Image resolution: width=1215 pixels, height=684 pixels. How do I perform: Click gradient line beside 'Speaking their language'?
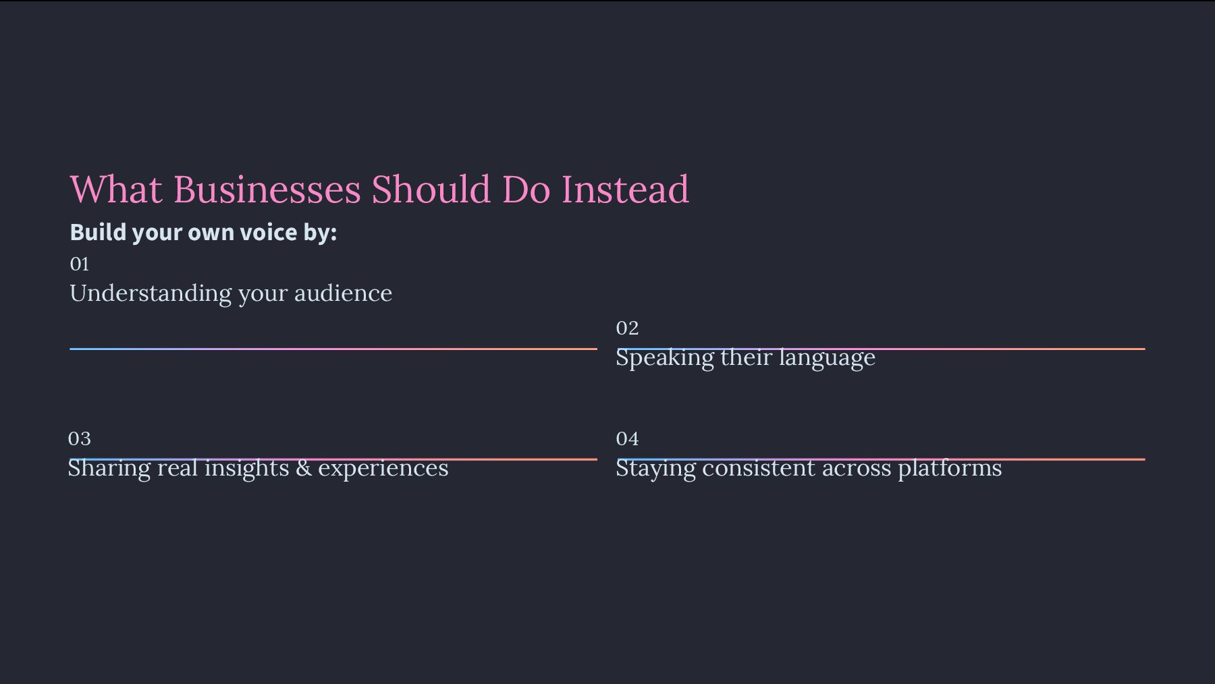click(x=1013, y=349)
